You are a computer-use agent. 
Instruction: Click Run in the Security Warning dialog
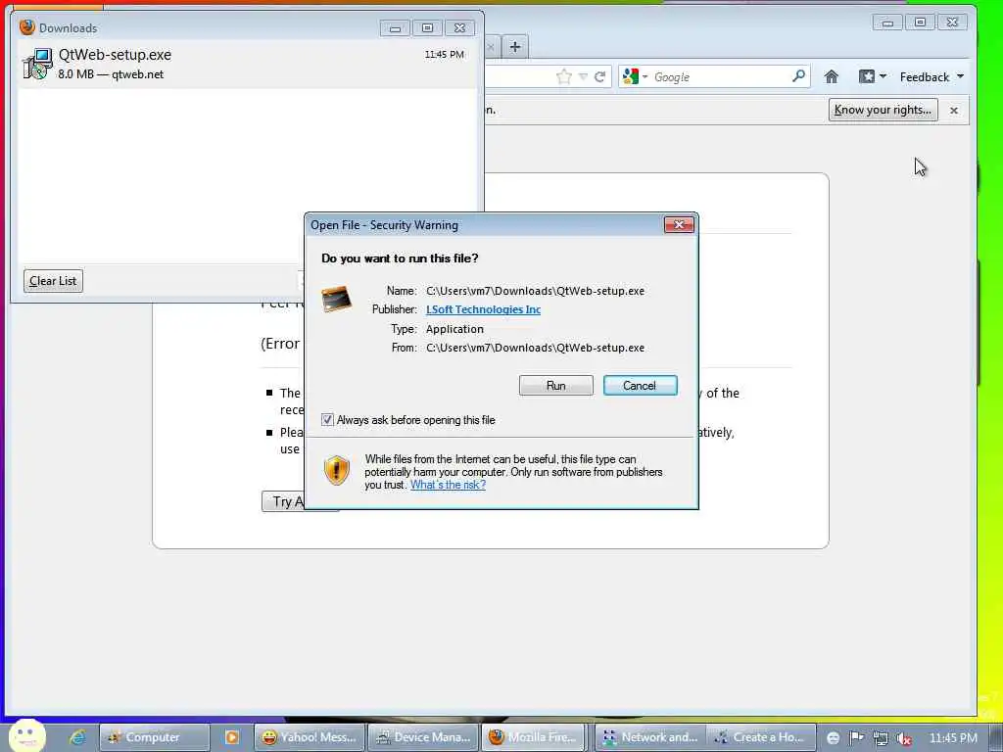(x=556, y=386)
